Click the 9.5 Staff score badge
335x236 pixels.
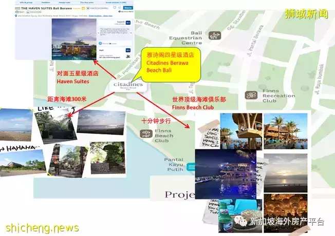click(x=128, y=50)
